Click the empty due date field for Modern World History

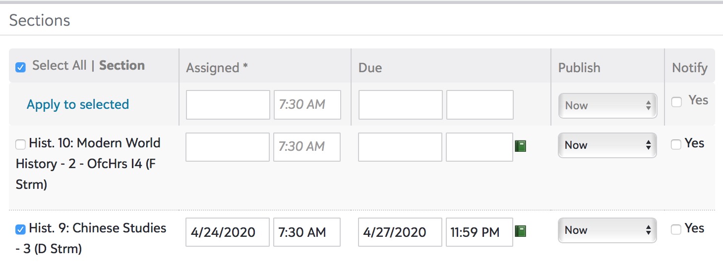pos(400,147)
